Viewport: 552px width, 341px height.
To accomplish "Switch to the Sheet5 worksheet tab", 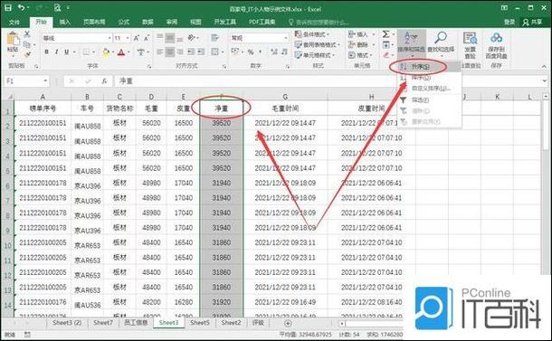I will (200, 323).
